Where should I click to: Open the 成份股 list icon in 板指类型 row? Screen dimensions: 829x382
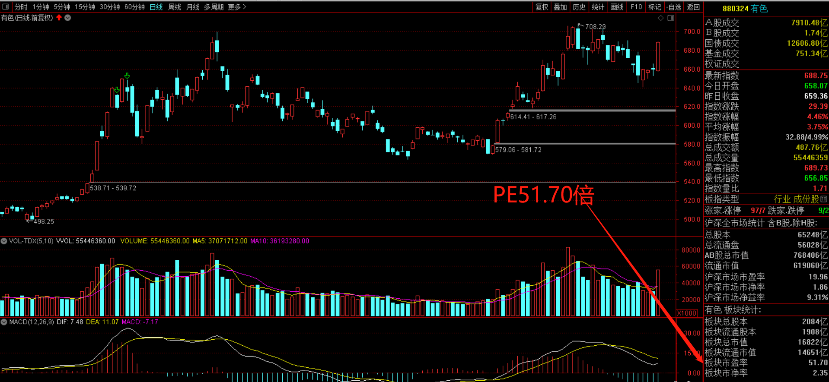[824, 199]
